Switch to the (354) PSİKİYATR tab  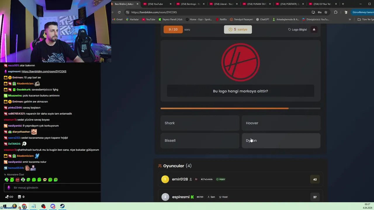pyautogui.click(x=289, y=4)
